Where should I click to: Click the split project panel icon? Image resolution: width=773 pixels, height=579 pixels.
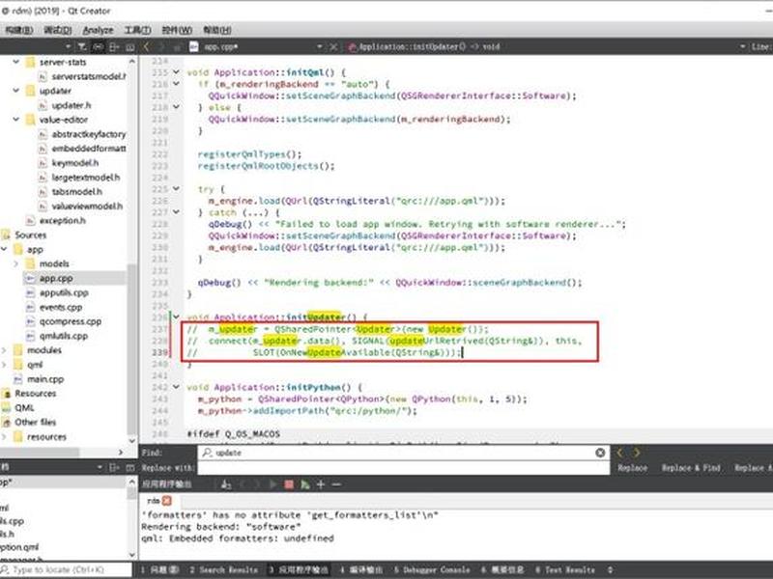click(114, 46)
